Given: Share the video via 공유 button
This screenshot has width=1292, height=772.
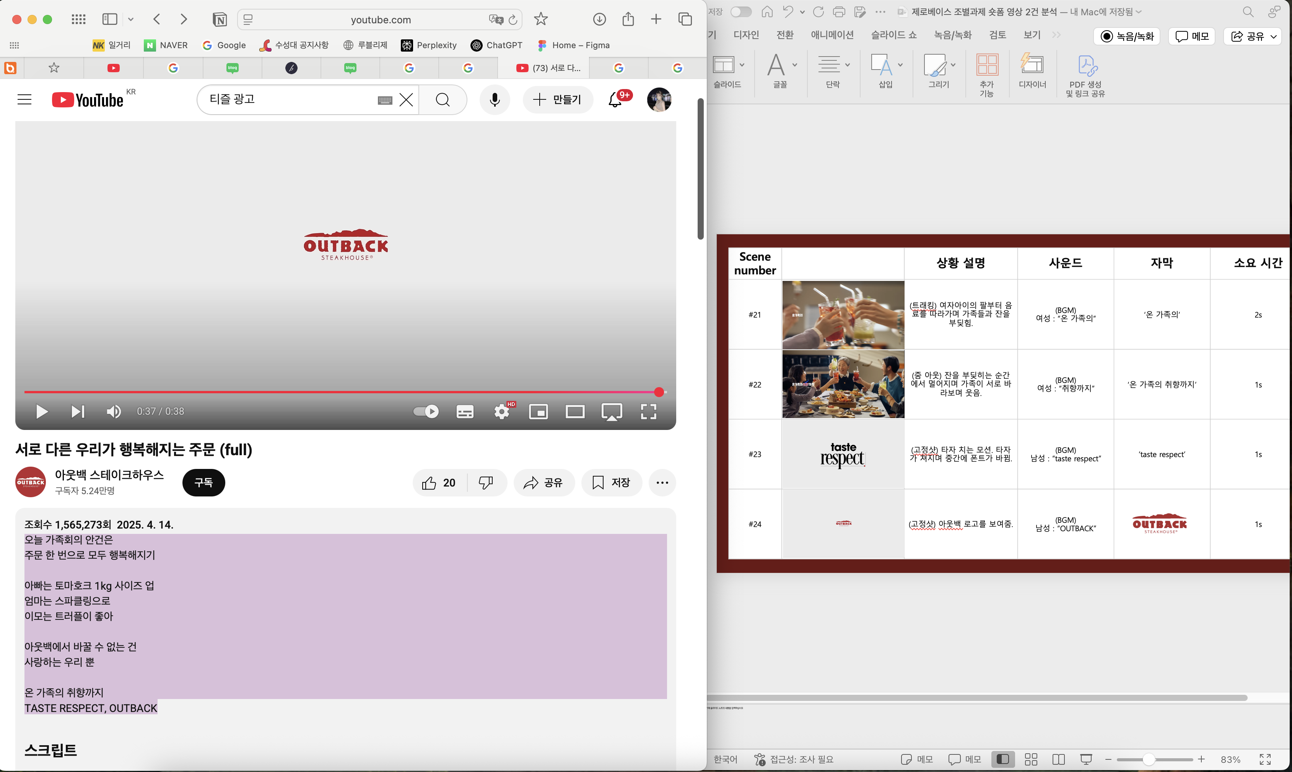Looking at the screenshot, I should [x=544, y=483].
